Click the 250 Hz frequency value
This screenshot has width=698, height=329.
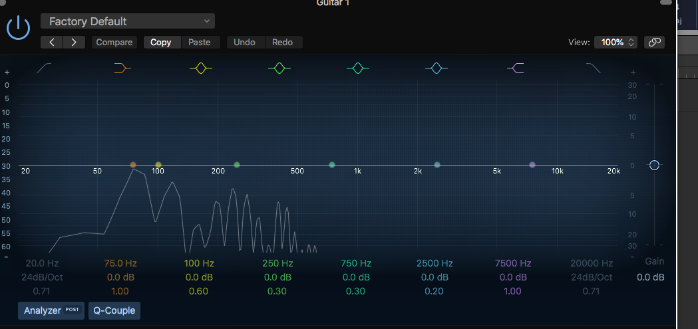(277, 263)
